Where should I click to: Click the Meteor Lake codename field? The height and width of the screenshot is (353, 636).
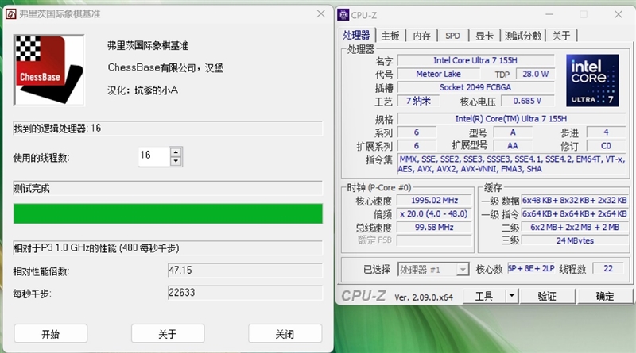coord(439,74)
